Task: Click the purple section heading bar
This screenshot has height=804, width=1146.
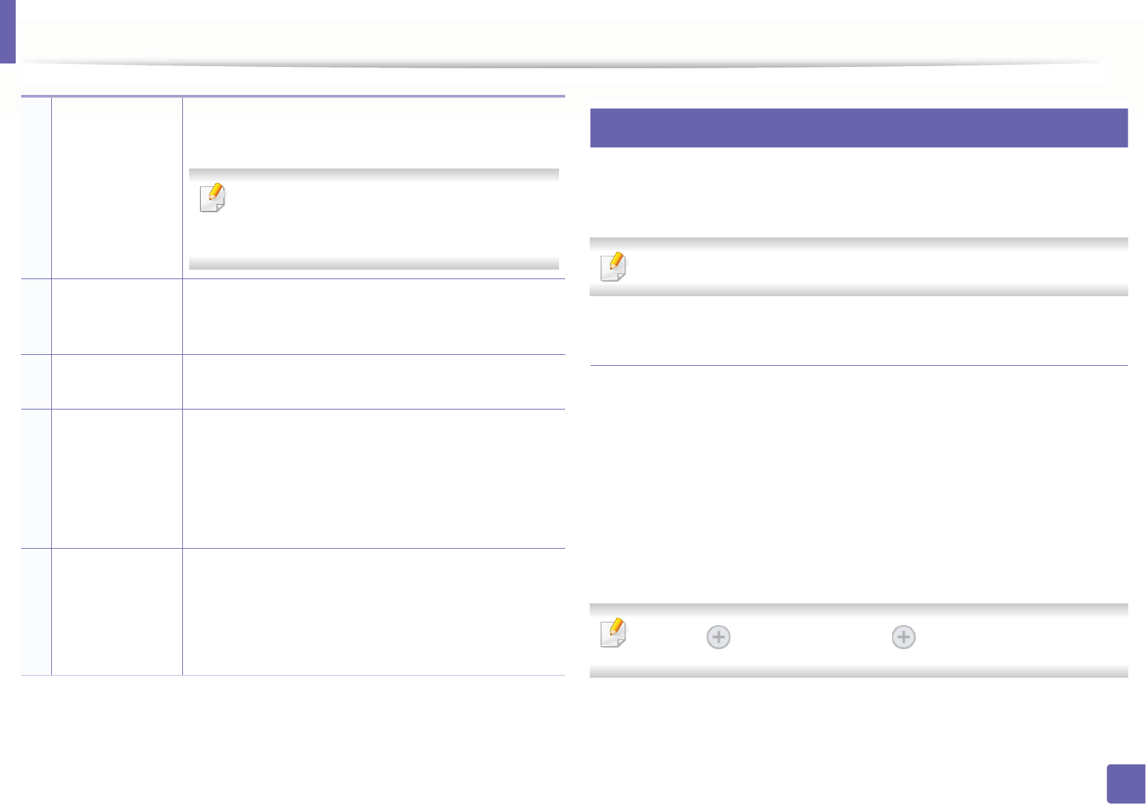Action: pyautogui.click(x=858, y=128)
